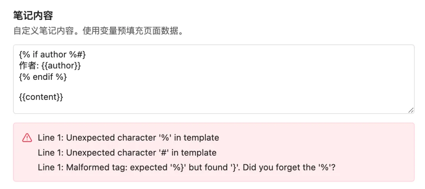Click the '作者' label inside the textarea
The height and width of the screenshot is (189, 425).
pos(28,66)
